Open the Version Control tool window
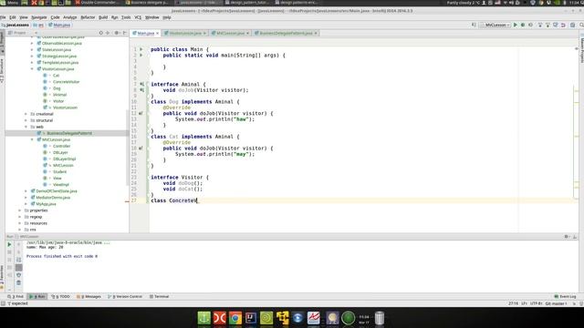 125,296
